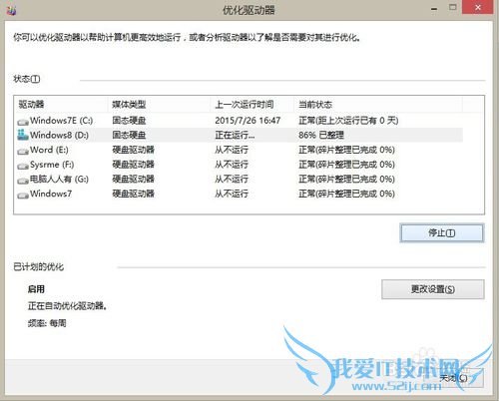Select the 电脑人人有 (G:) drive icon
This screenshot has height=401, width=499.
tap(23, 181)
